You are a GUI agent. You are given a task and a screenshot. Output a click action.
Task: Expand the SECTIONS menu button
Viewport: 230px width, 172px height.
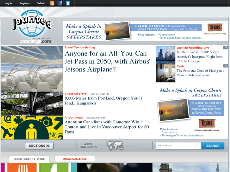coord(39,146)
